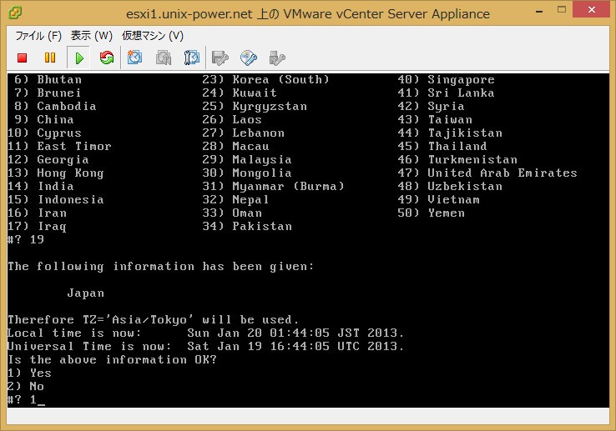Revert to the current snapshot
Image resolution: width=616 pixels, height=431 pixels.
[164, 58]
